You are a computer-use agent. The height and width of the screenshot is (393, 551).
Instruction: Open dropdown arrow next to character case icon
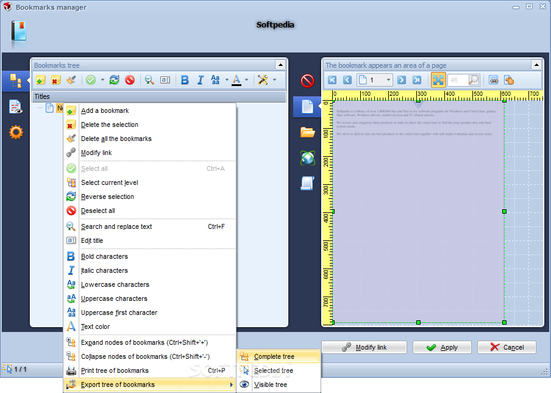point(227,80)
